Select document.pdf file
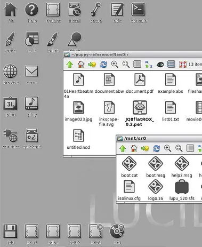 [x=140, y=83]
